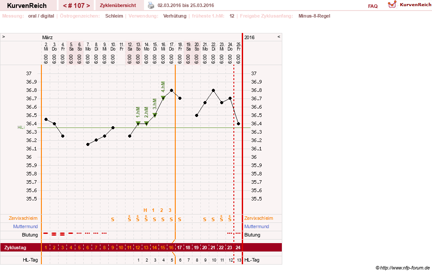Image resolution: width=432 pixels, height=273 pixels.
Task: Click the 2016 year label
Action: point(249,37)
